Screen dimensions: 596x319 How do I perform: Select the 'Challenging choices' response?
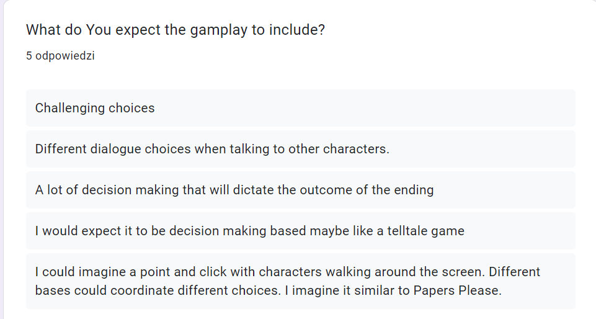(301, 108)
